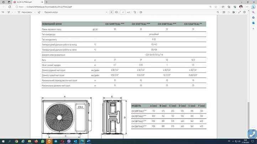Open the Outlook sidebar icon

pos(253,23)
